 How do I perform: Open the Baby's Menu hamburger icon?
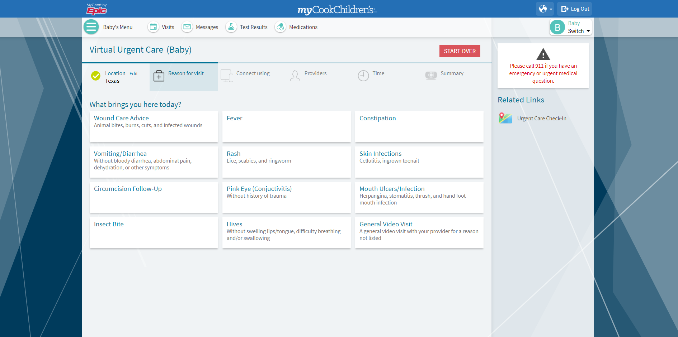pyautogui.click(x=91, y=27)
